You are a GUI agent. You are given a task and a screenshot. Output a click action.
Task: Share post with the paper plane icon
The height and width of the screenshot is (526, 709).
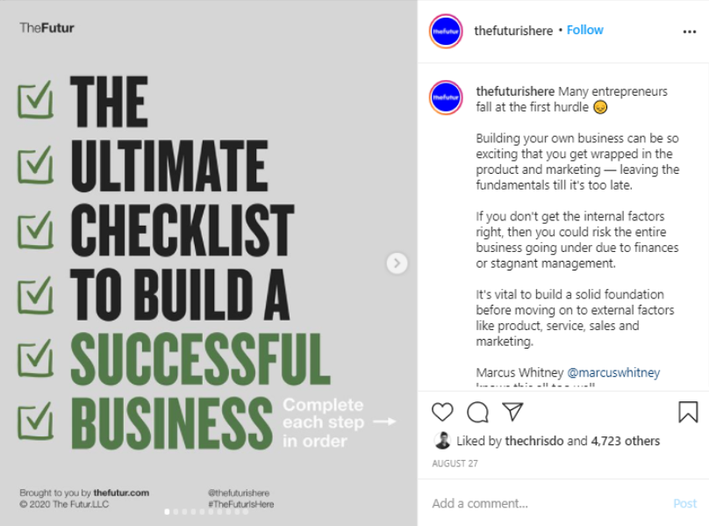[512, 411]
